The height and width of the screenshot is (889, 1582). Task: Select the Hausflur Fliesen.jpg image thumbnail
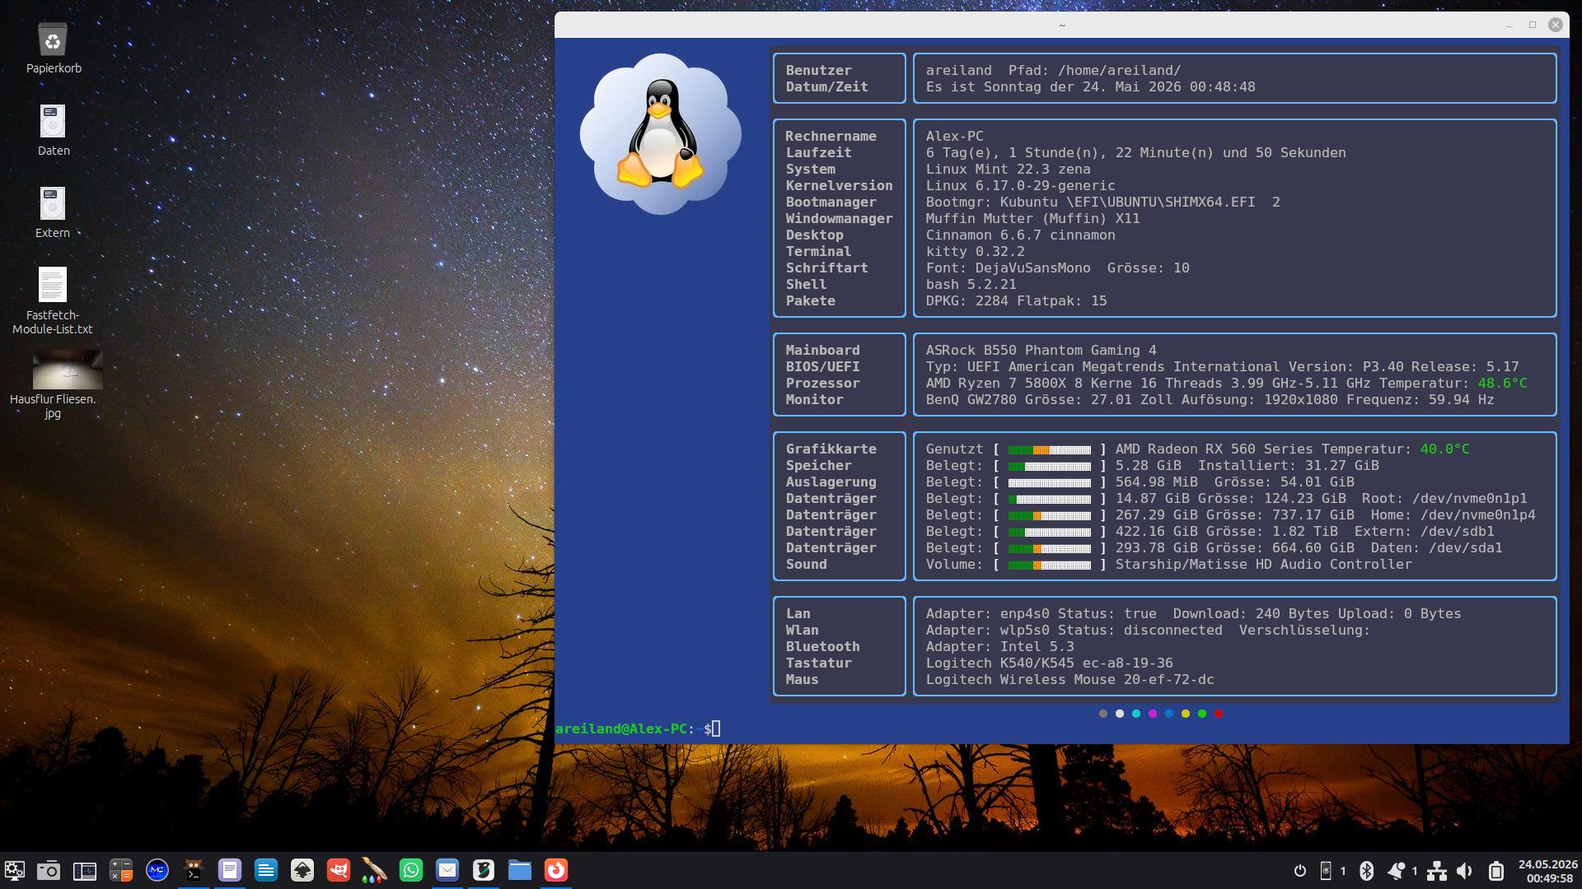68,369
